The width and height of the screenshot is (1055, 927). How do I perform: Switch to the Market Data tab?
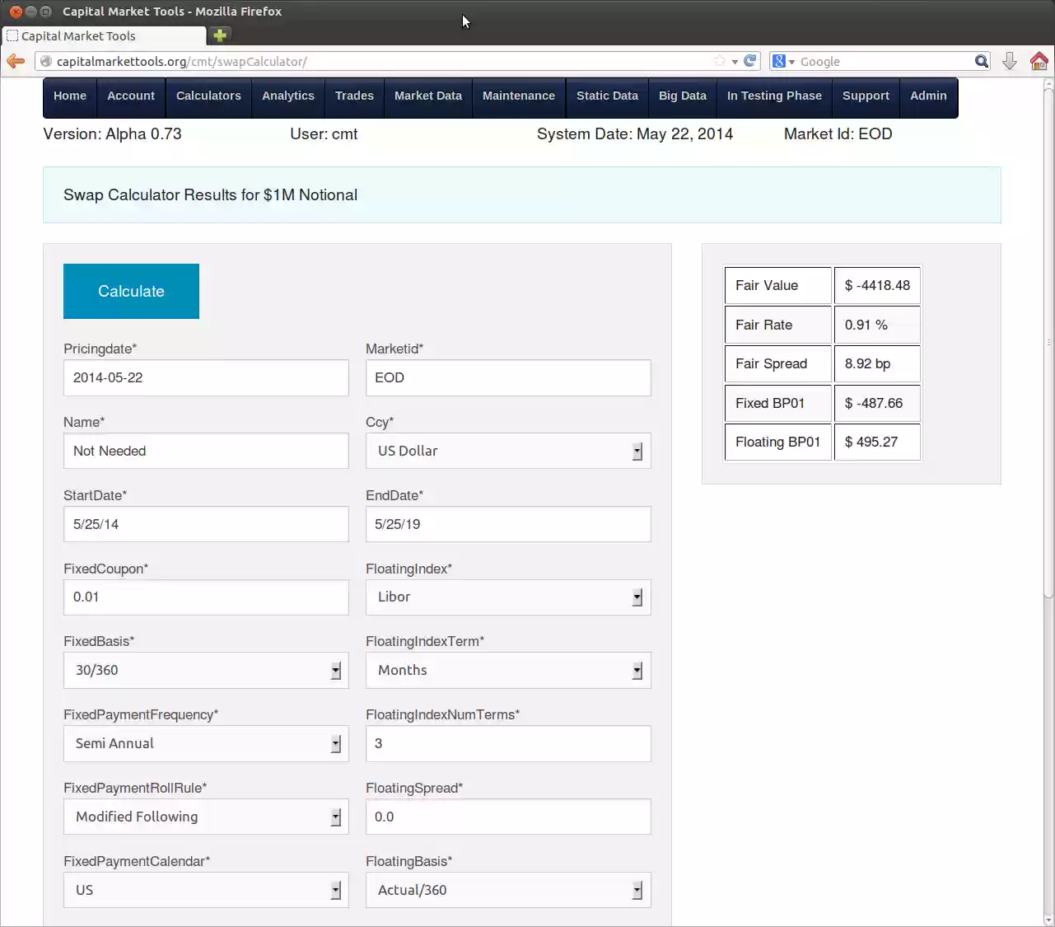[x=427, y=96]
